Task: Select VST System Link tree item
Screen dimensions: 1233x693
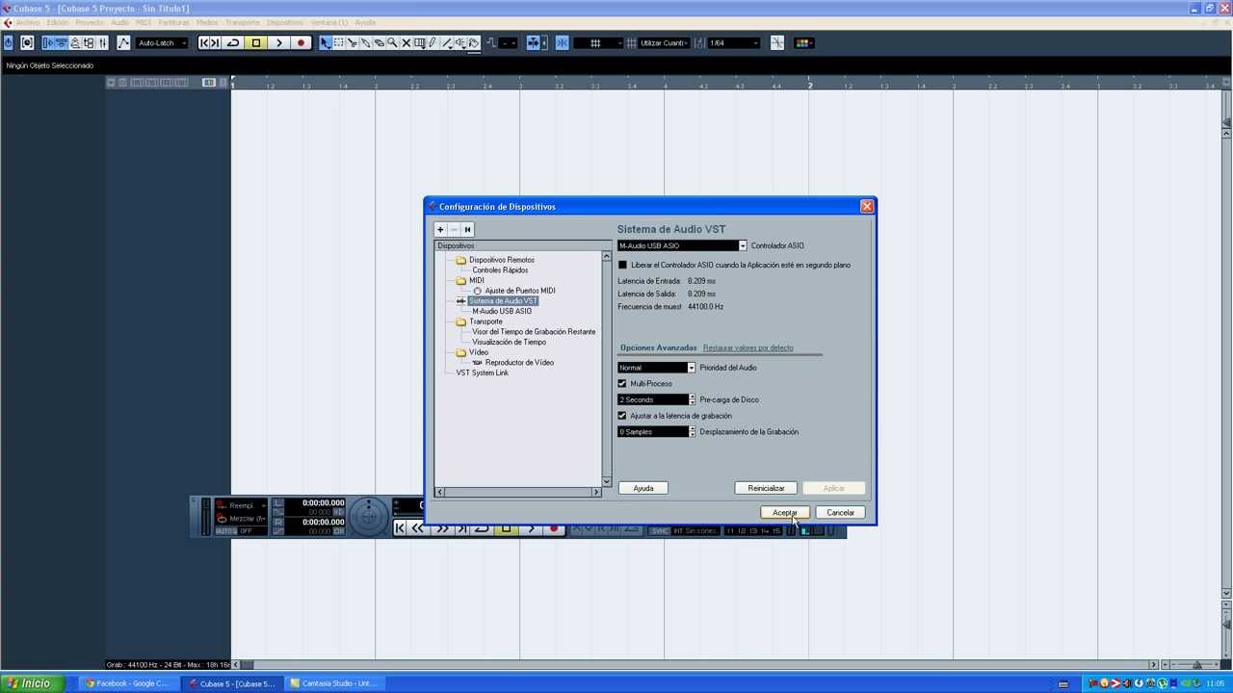Action: pyautogui.click(x=483, y=373)
